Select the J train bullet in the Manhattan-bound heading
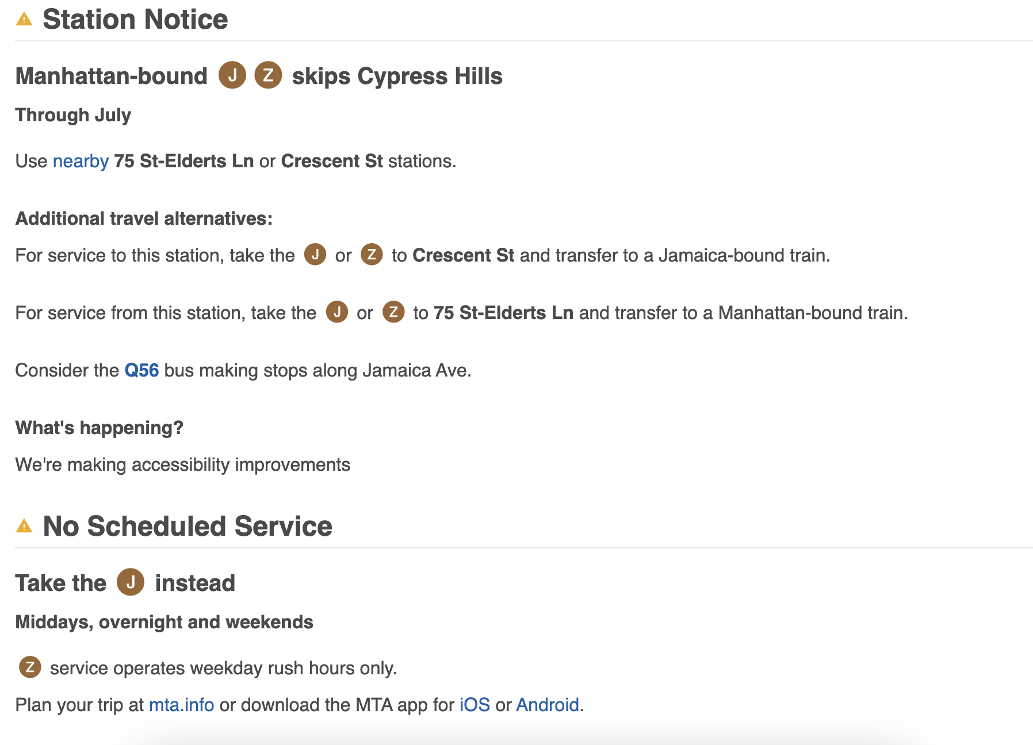The image size is (1033, 745). coord(232,75)
